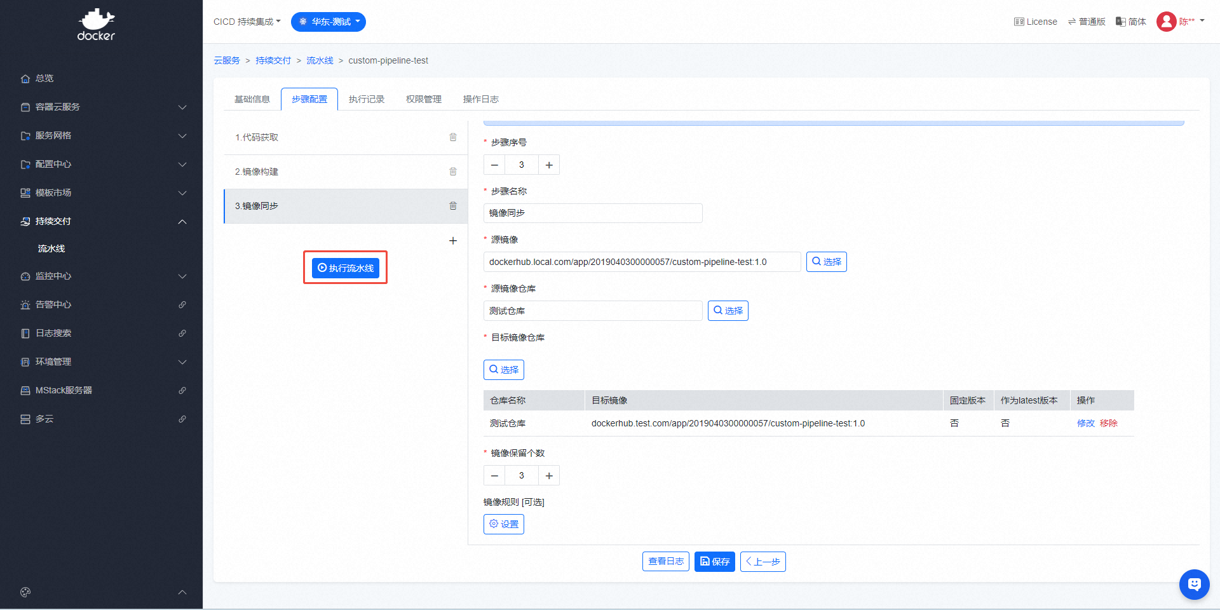Open 华东-测试 environment dropdown
This screenshot has height=610, width=1220.
pos(329,22)
